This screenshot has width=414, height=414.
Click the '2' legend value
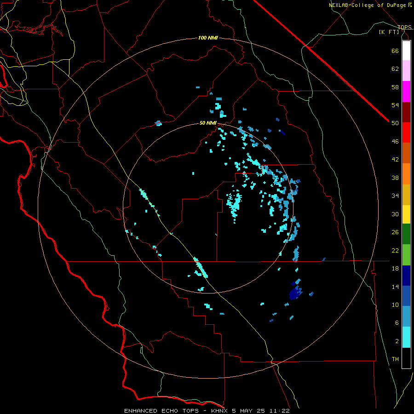(x=397, y=341)
